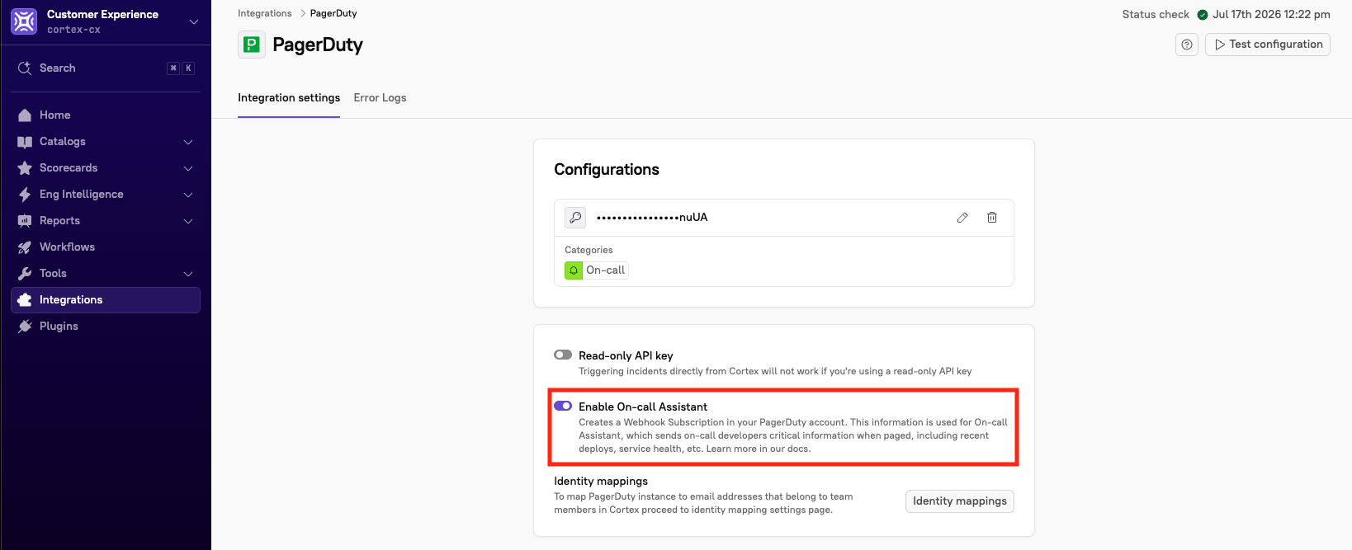The width and height of the screenshot is (1352, 550).
Task: Click the Eng Intelligence lightning icon
Action: click(x=25, y=194)
